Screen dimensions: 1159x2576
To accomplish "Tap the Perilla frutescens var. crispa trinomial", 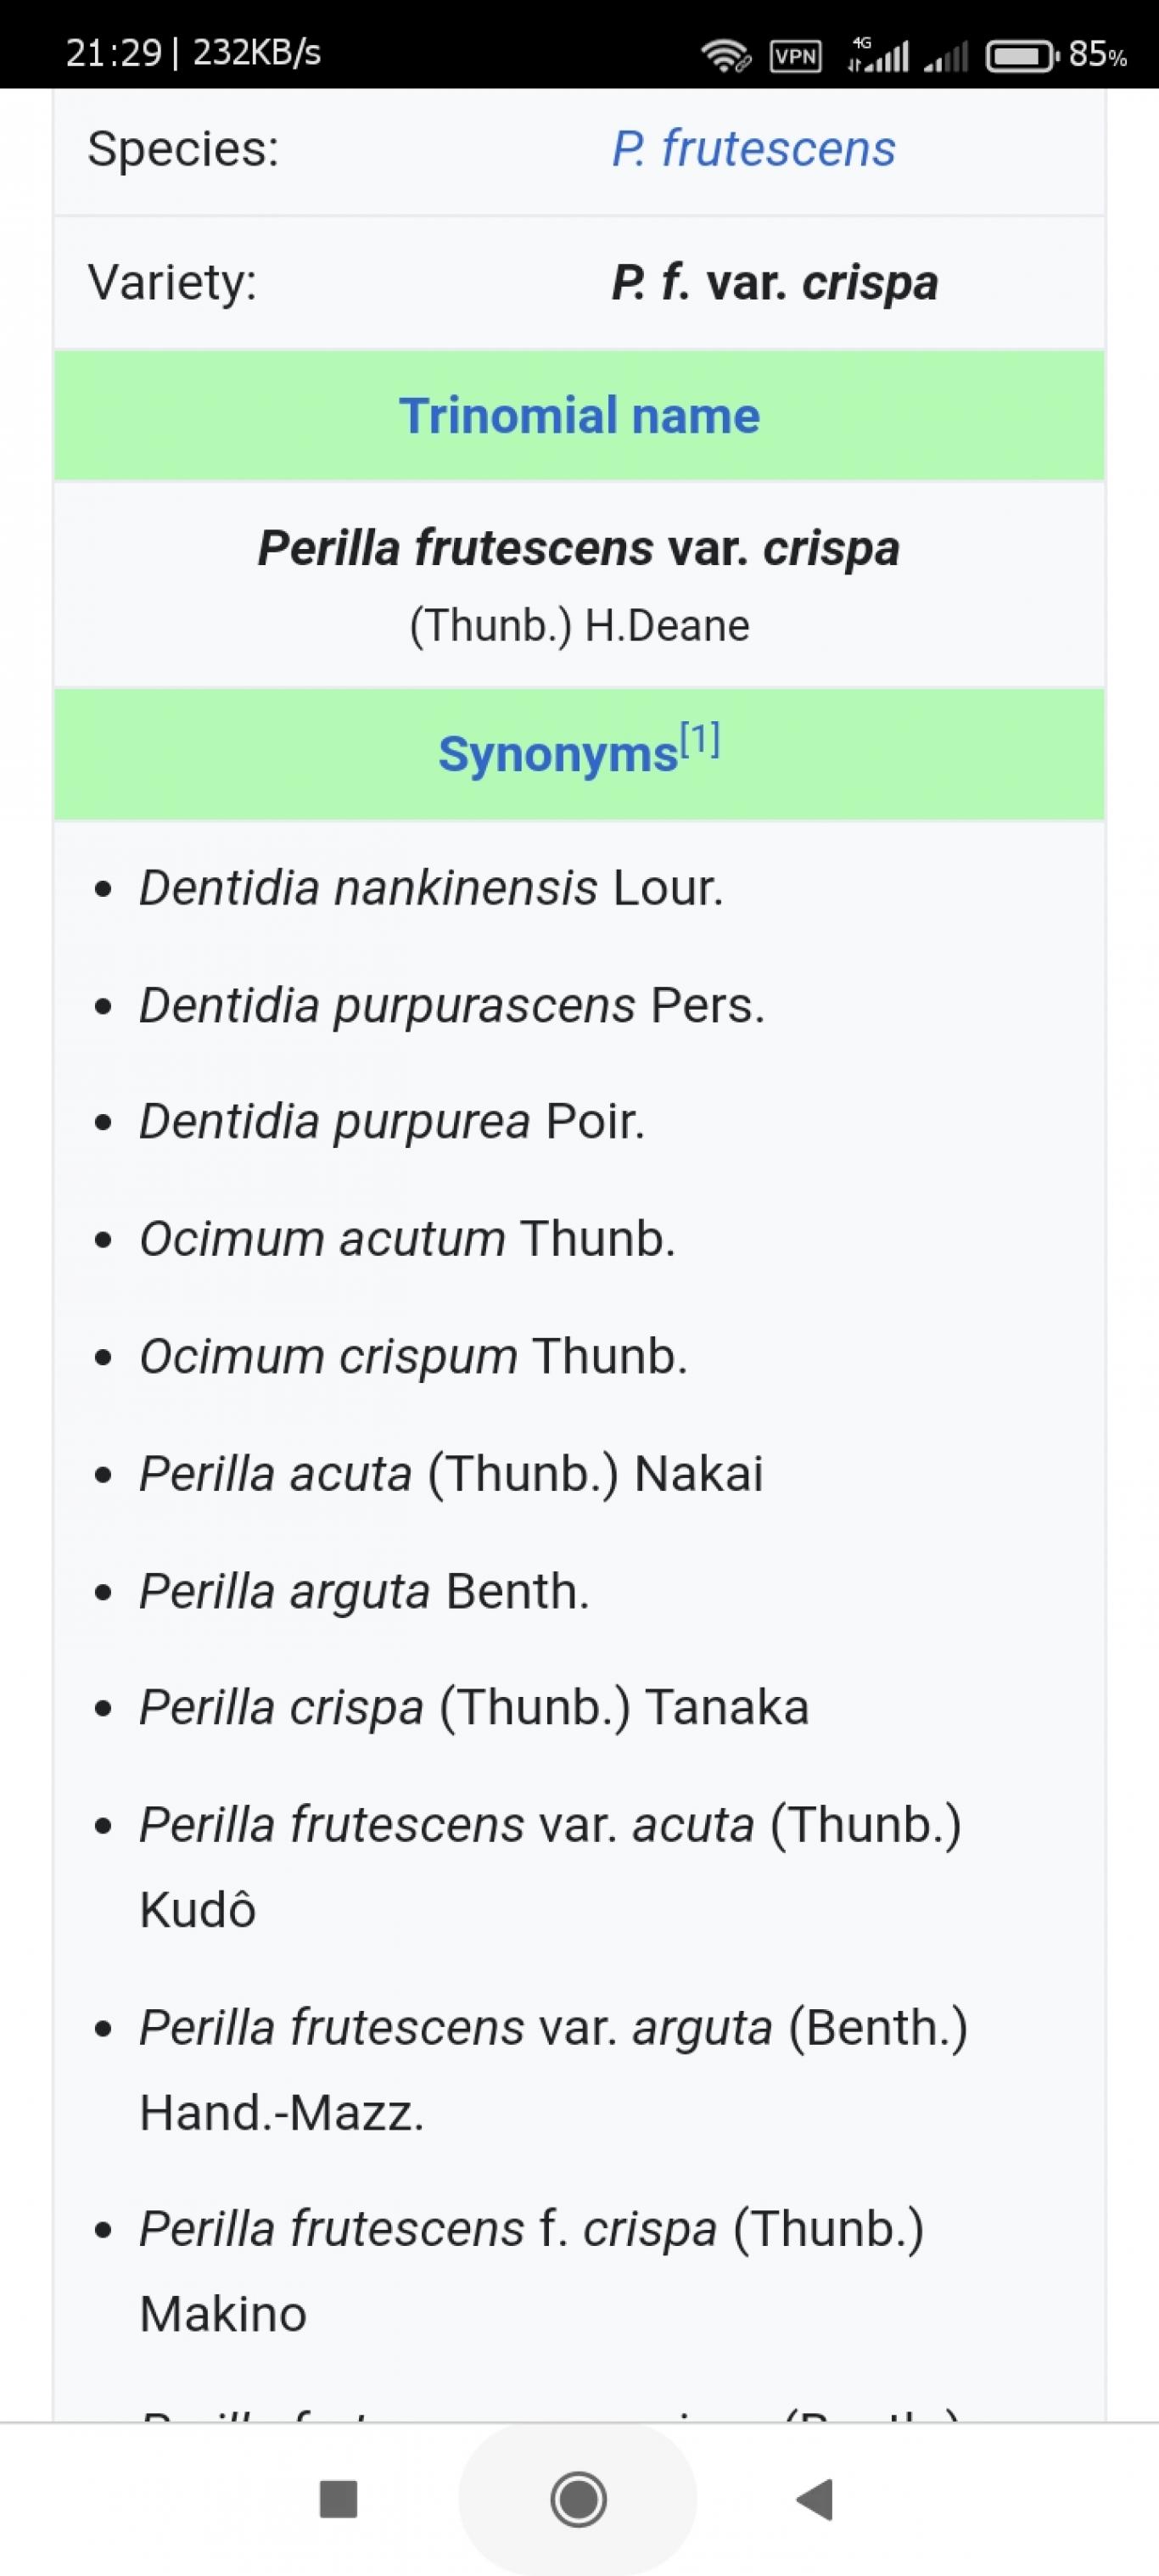I will [579, 549].
